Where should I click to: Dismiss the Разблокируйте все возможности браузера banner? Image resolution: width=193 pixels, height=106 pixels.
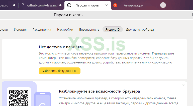pos(183,85)
